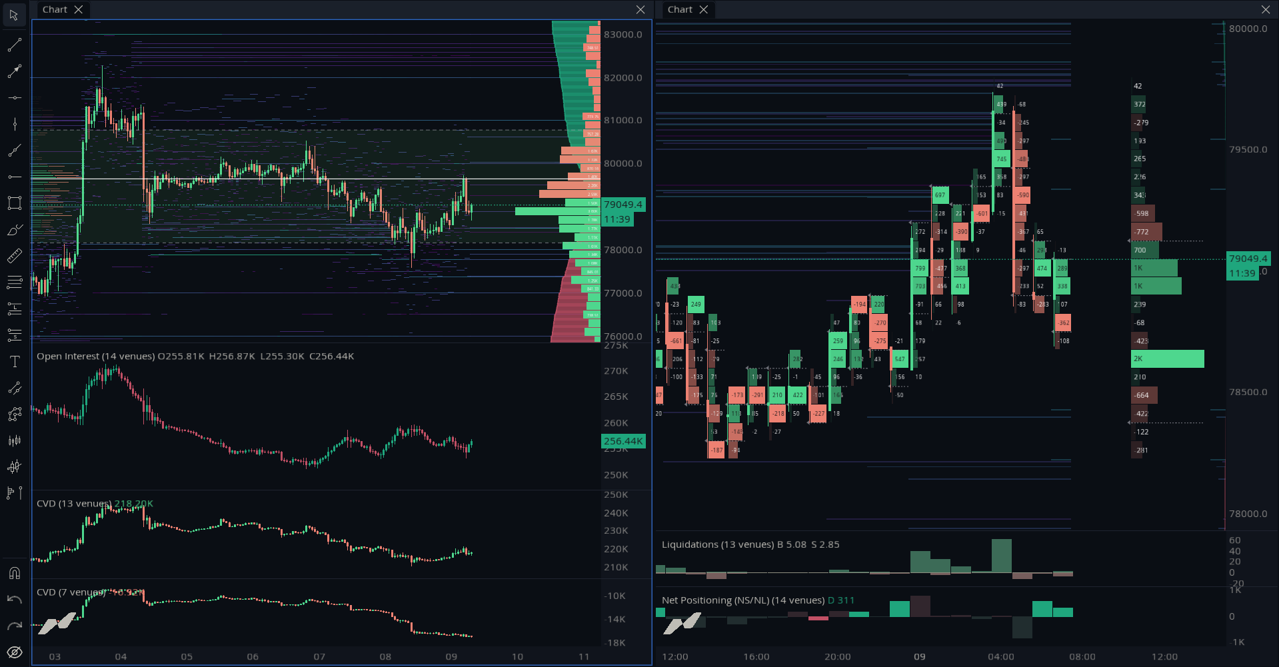Select the candlestick bars tool
This screenshot has width=1279, height=667.
(x=14, y=440)
